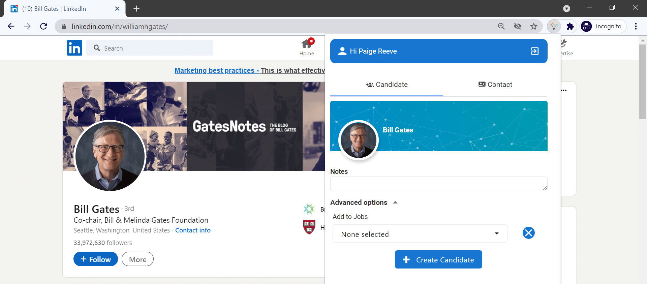This screenshot has width=647, height=284.
Task: Click into the Notes text area
Action: pos(439,184)
